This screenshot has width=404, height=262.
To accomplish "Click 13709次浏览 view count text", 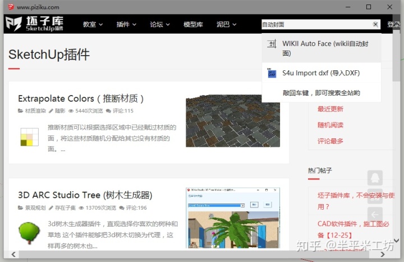I will 101,208.
